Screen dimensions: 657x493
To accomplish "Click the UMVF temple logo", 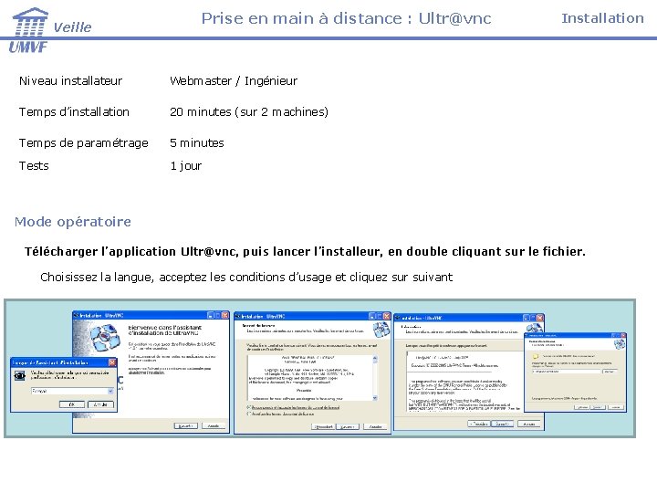I will coord(28,30).
